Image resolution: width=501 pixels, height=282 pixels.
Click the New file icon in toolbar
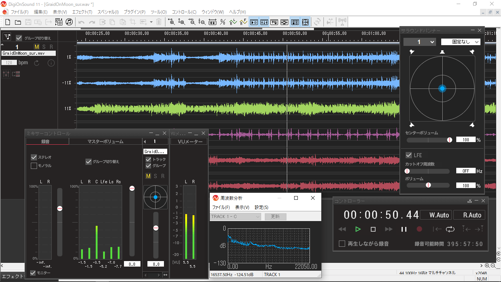[x=7, y=22]
